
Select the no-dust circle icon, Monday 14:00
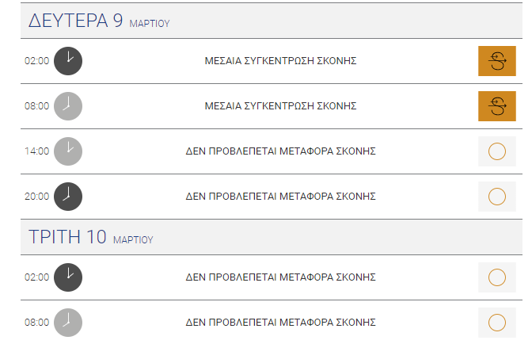pyautogui.click(x=497, y=151)
